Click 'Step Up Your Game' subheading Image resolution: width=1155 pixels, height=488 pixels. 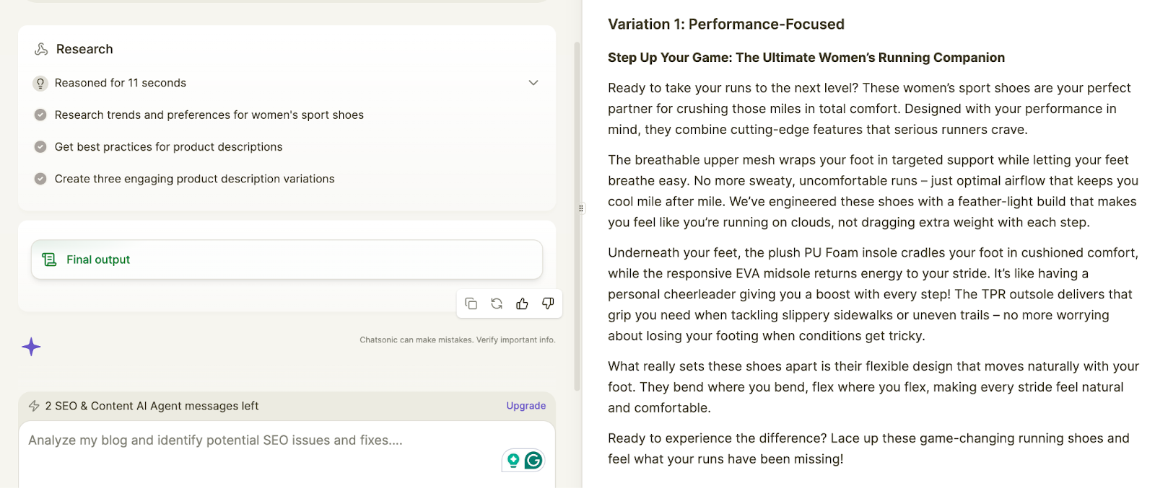(x=806, y=58)
